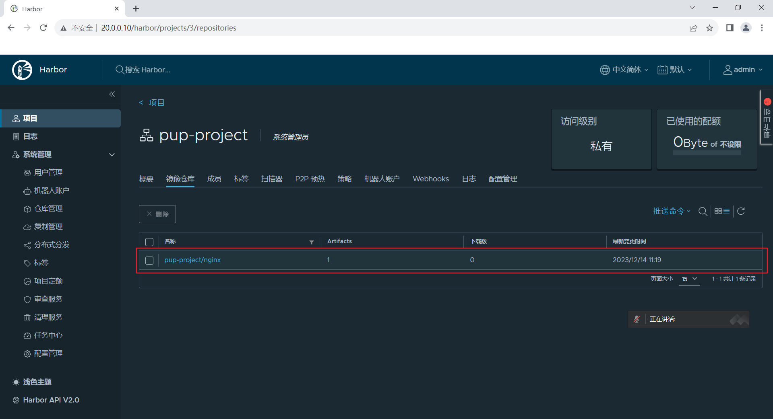This screenshot has height=419, width=773.
Task: Open the 机器人账户 project tab
Action: point(382,179)
